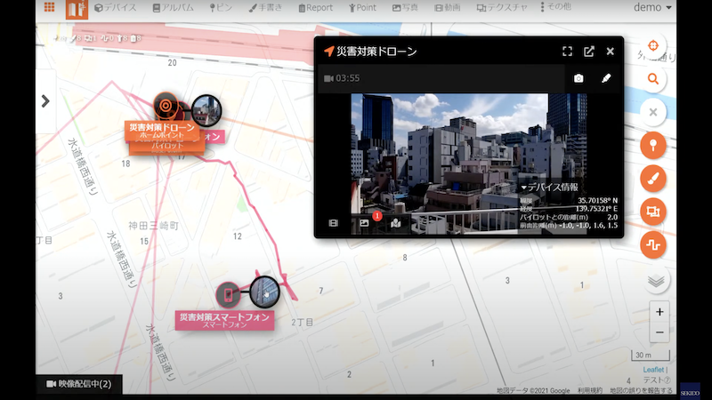Take snapshot with camera icon in drone panel
Viewport: 712px width, 400px height.
click(578, 78)
